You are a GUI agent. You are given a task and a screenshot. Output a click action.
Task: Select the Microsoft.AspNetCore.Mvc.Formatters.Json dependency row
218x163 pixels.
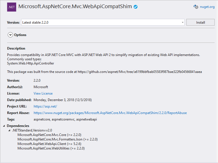click(58, 139)
